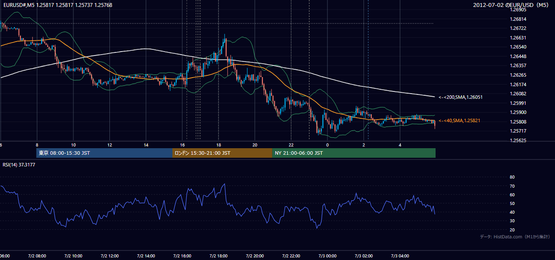Click hour label 18 under the price chart
Viewport: 555px width, 260px height.
tap(218, 145)
